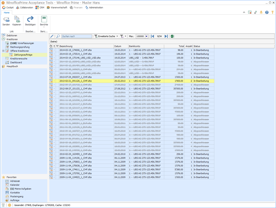Open help with the blue question mark icon
Viewport: 276px width, 208px height.
[x=267, y=12]
